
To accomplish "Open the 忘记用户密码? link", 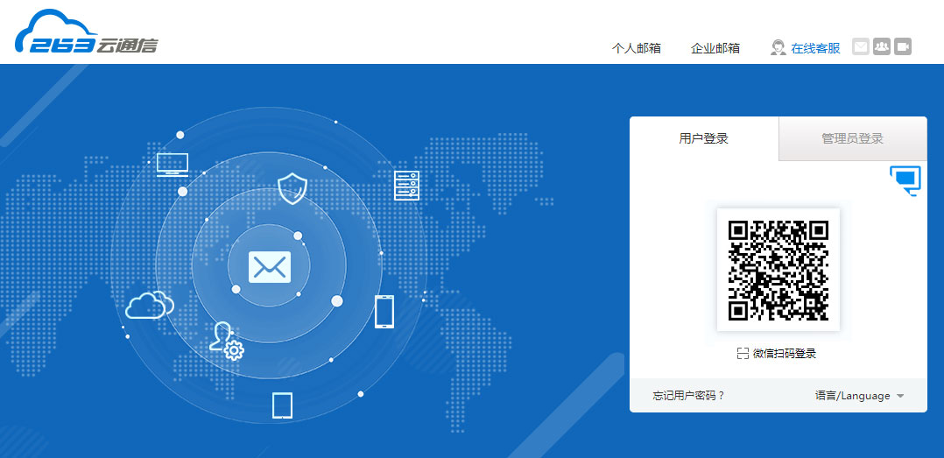I will click(x=688, y=396).
